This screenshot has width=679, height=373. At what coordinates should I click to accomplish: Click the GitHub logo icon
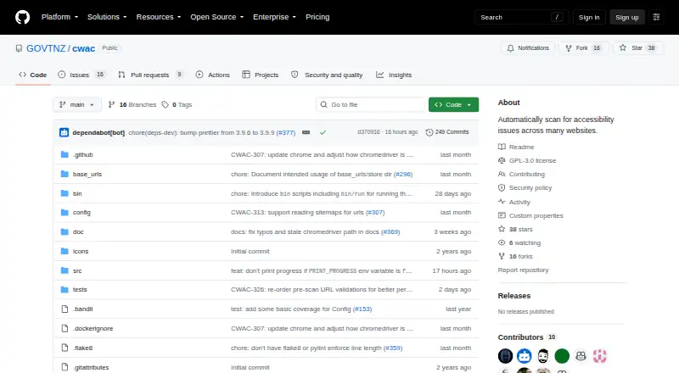[23, 17]
